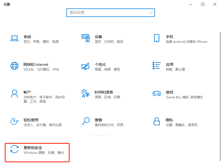Click the 时间和语言 clock-letter icon
The height and width of the screenshot is (167, 221).
[86, 94]
